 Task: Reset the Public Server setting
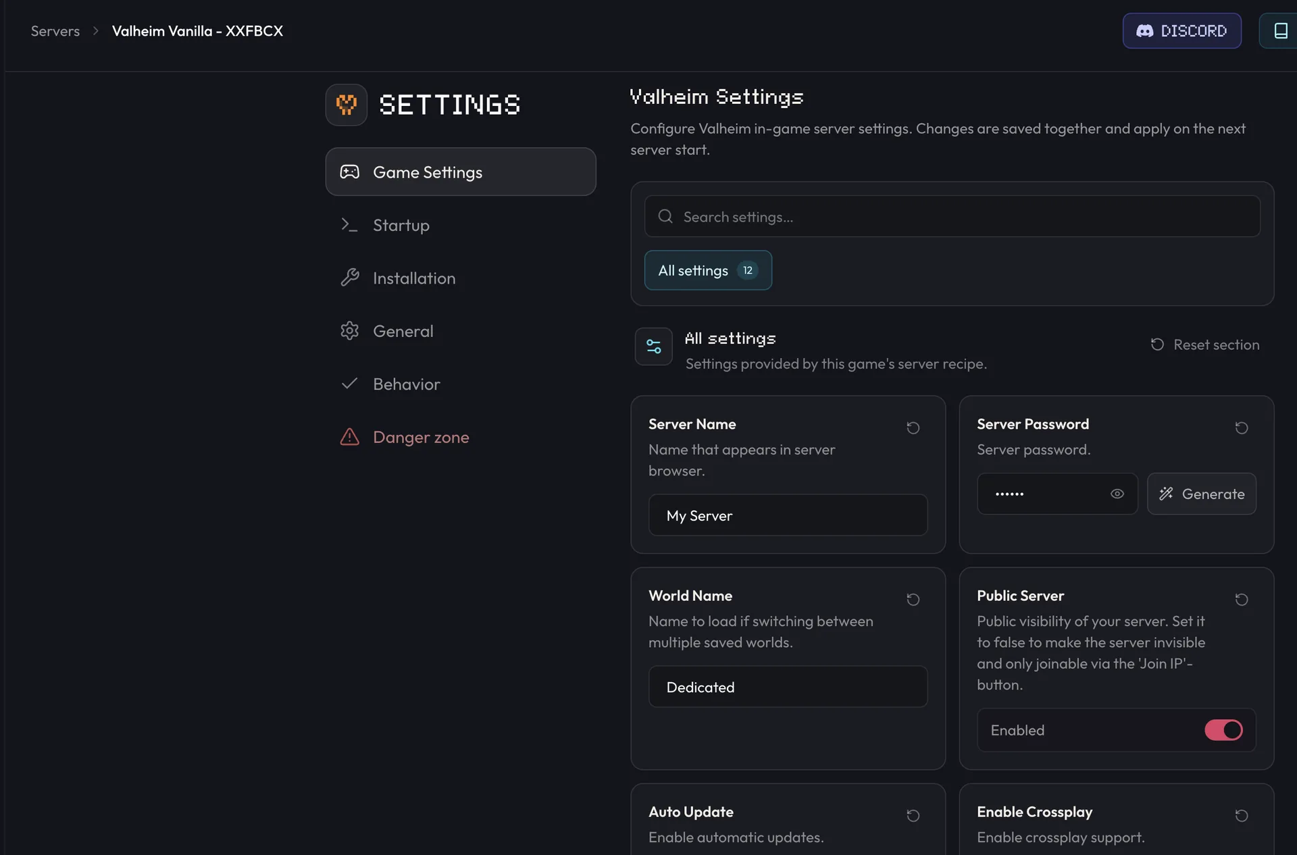click(x=1241, y=599)
